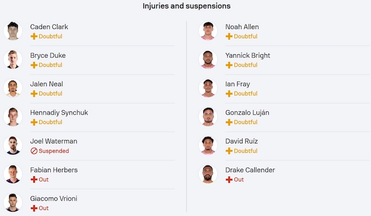Click the red Out cross under Giacomo Vrioni
This screenshot has height=216, width=371.
click(x=34, y=208)
